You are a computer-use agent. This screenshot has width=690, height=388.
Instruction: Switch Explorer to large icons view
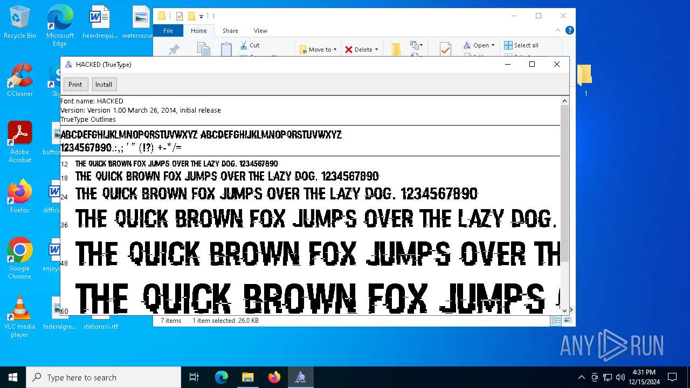tap(567, 320)
